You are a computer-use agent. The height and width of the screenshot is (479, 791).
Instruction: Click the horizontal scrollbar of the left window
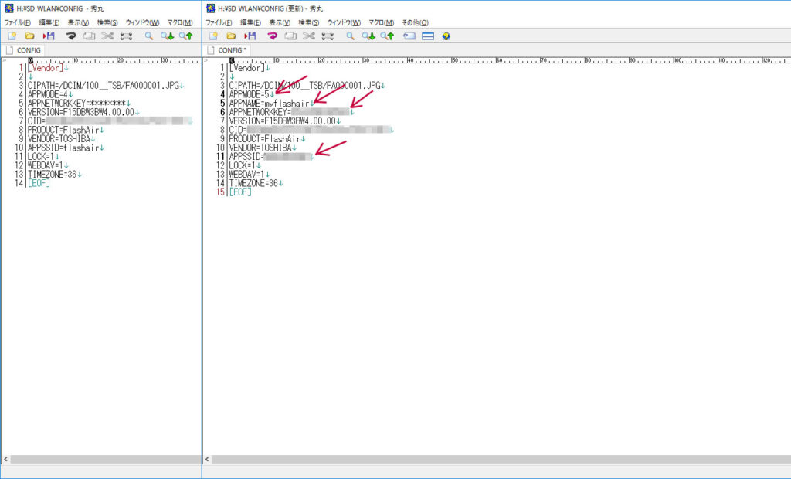[x=106, y=460]
